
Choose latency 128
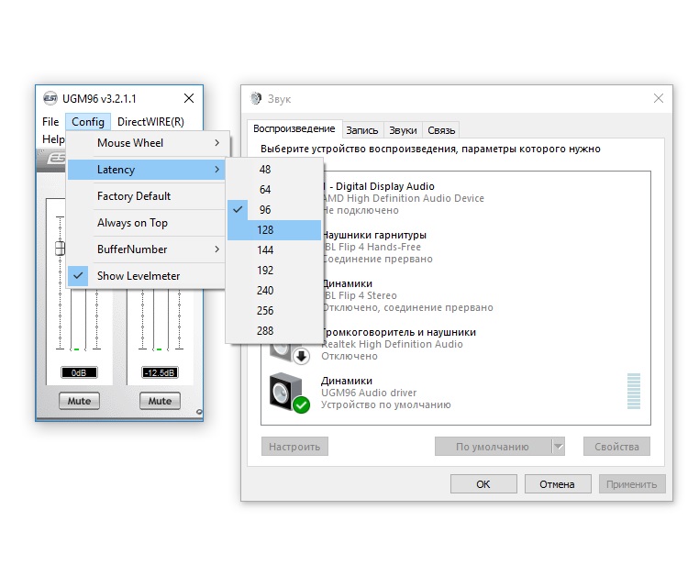click(x=273, y=230)
